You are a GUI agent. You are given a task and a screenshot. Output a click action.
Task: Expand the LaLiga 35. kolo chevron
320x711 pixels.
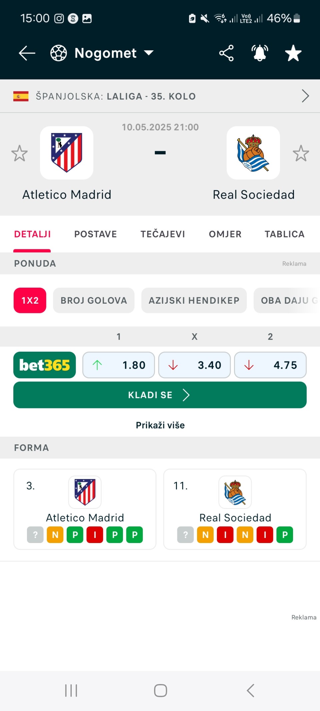305,96
